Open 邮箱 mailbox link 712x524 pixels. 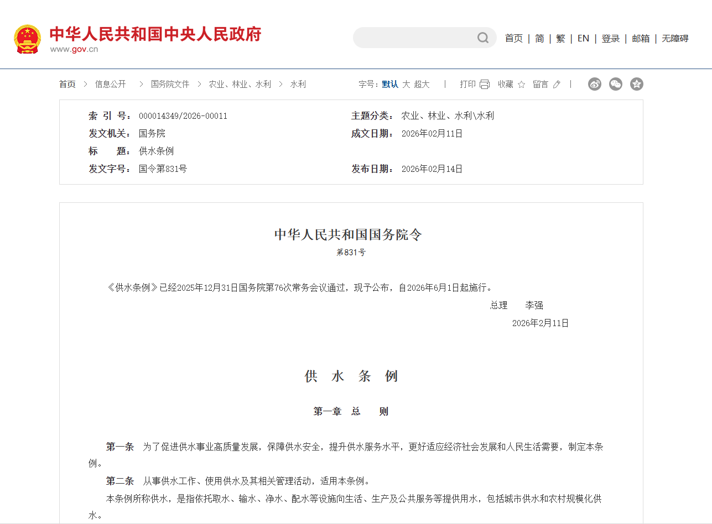[x=641, y=38]
